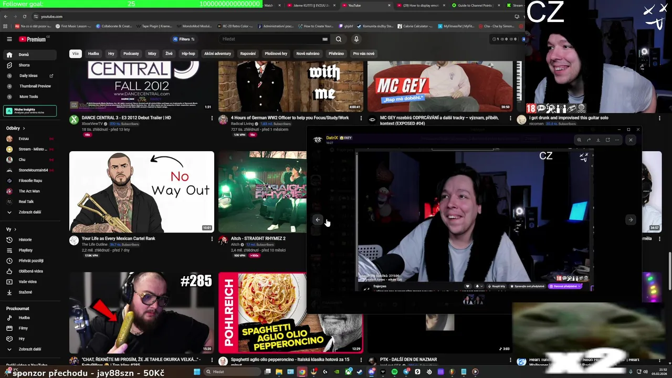Focus the Hledat search field on YouTube

(x=270, y=39)
